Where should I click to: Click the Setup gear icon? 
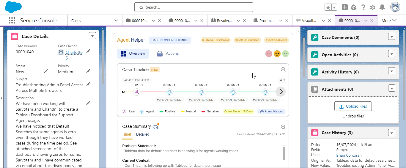coord(372,7)
